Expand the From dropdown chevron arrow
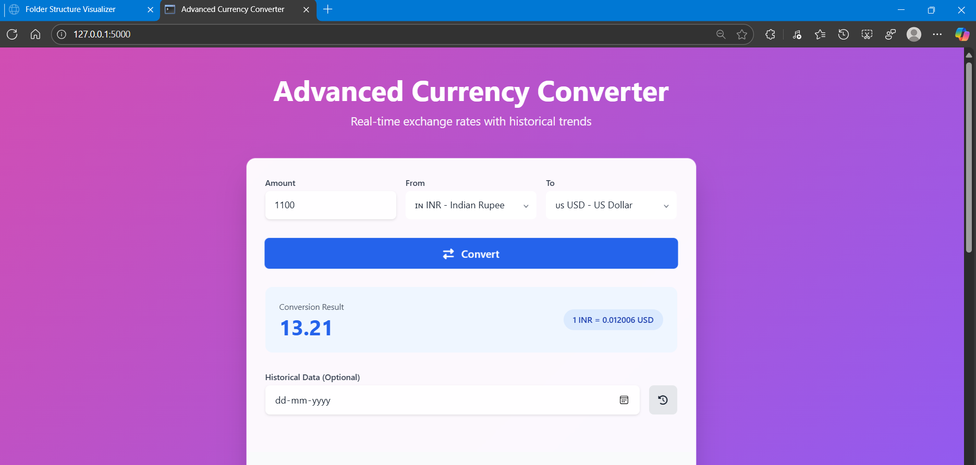The width and height of the screenshot is (976, 465). (x=526, y=206)
